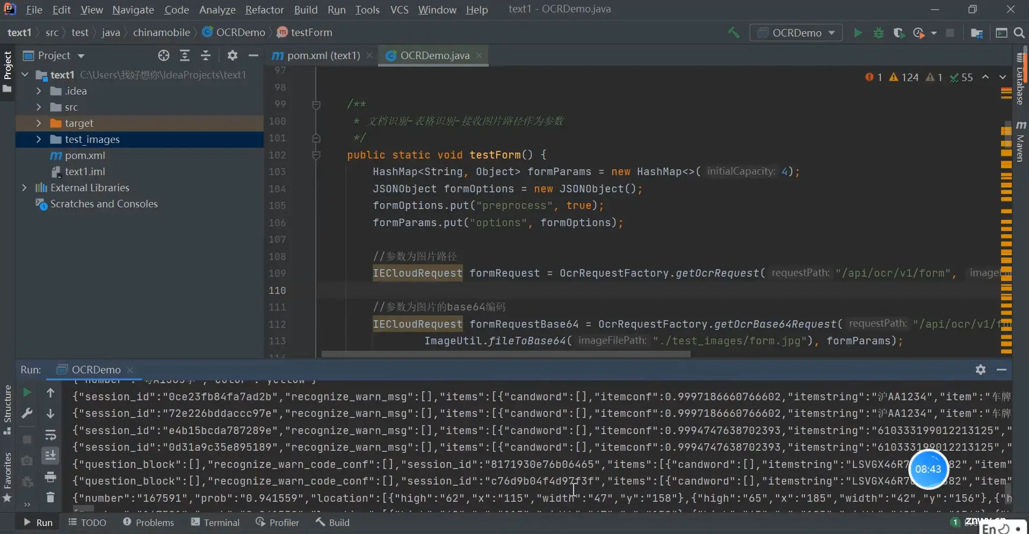Expand the .idea folder

click(x=39, y=91)
